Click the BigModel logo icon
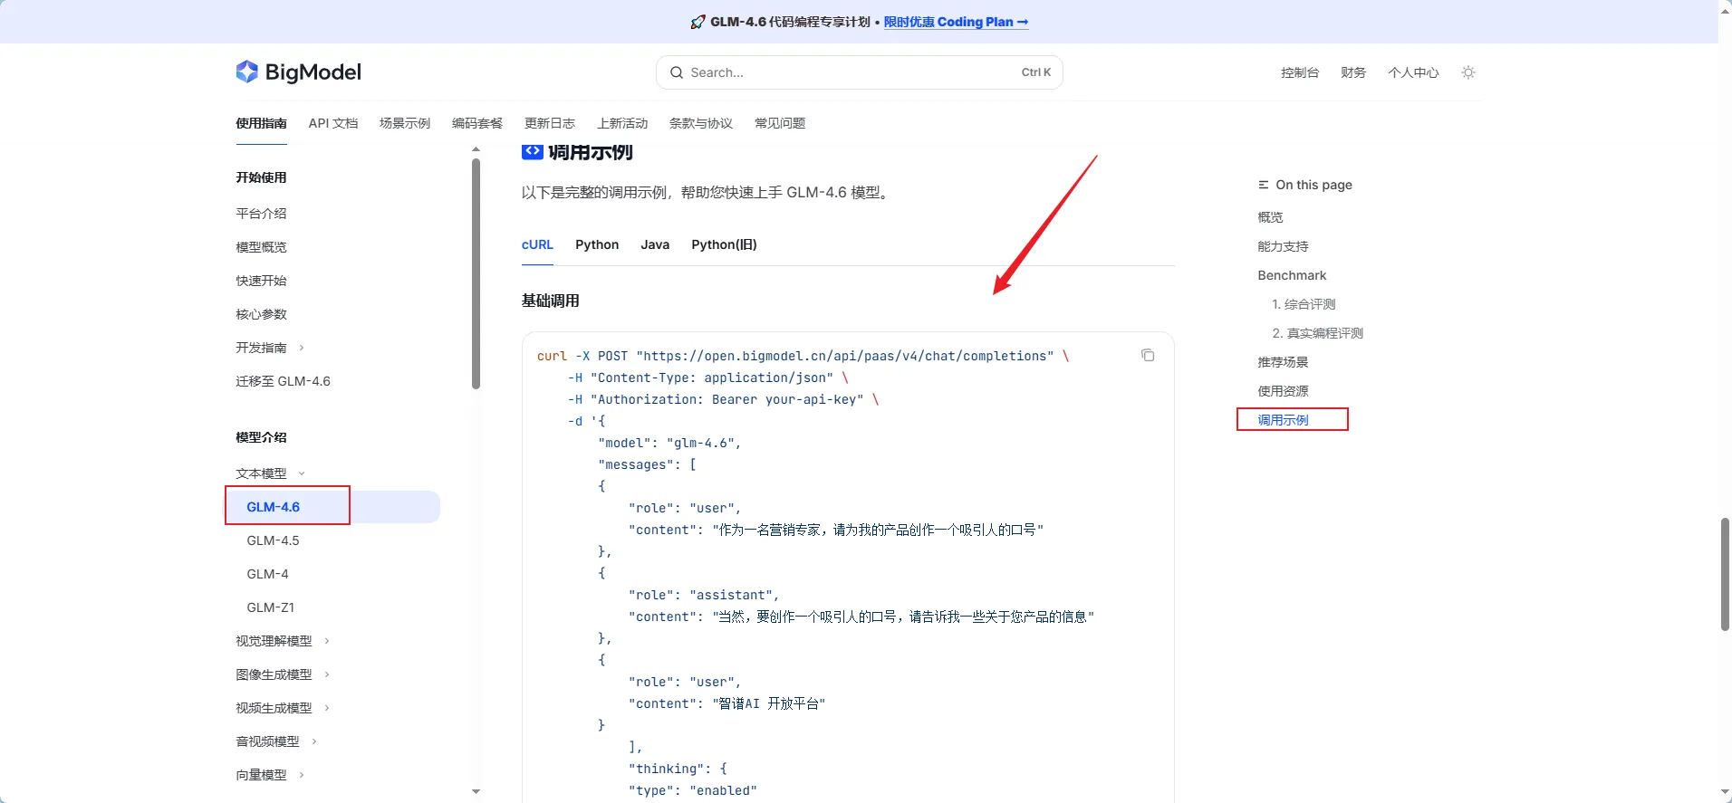This screenshot has height=803, width=1732. (246, 72)
